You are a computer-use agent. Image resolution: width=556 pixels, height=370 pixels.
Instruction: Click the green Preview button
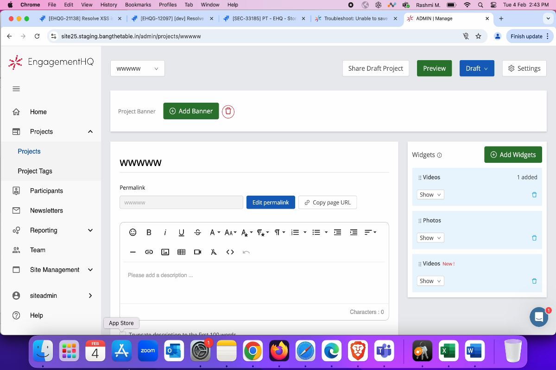[x=434, y=68]
